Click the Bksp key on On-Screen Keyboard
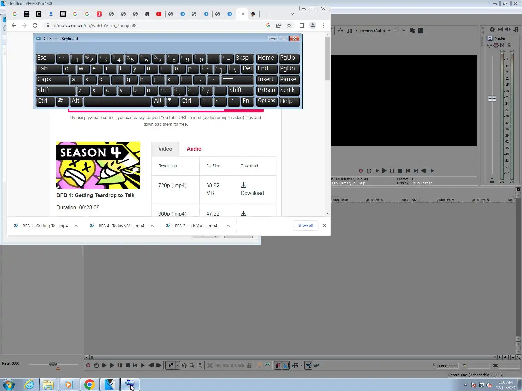Image resolution: width=522 pixels, height=391 pixels. tap(244, 58)
